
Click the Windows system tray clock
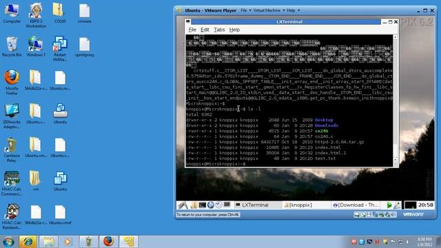pyautogui.click(x=424, y=242)
